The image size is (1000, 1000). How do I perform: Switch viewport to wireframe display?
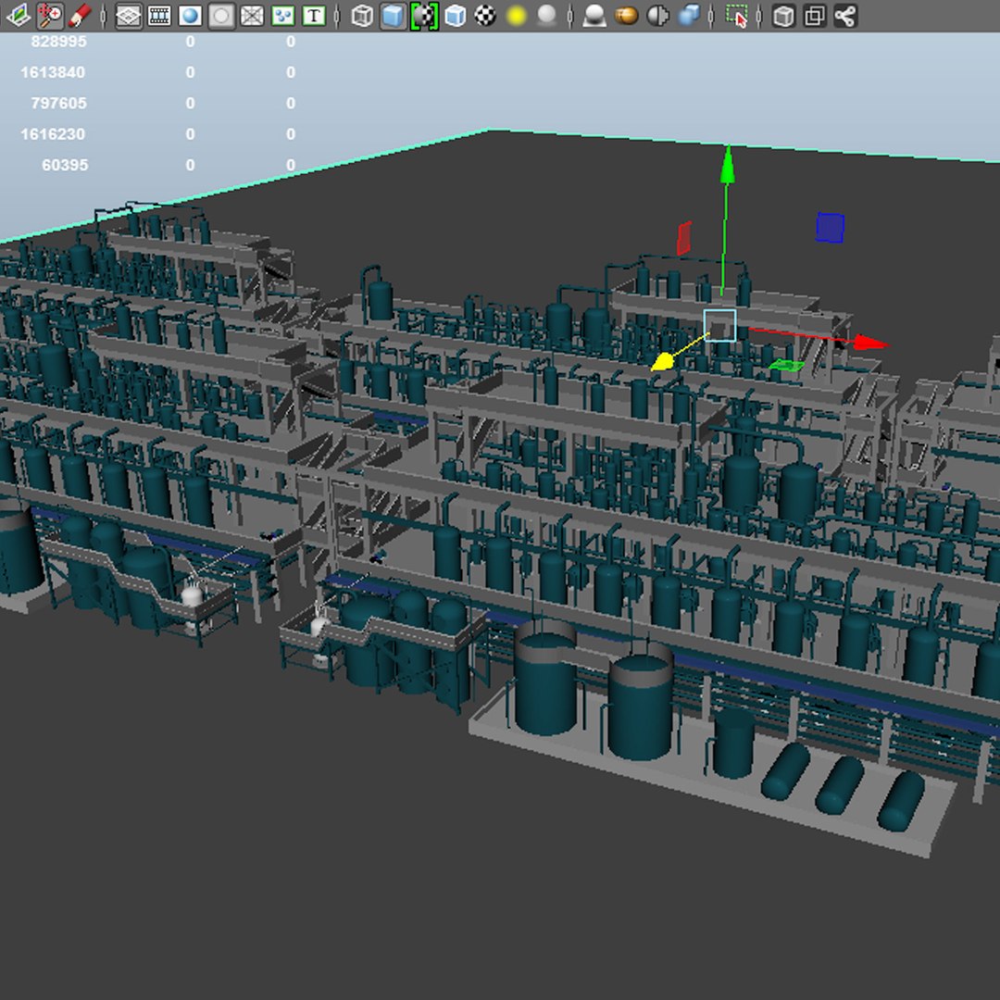[362, 16]
